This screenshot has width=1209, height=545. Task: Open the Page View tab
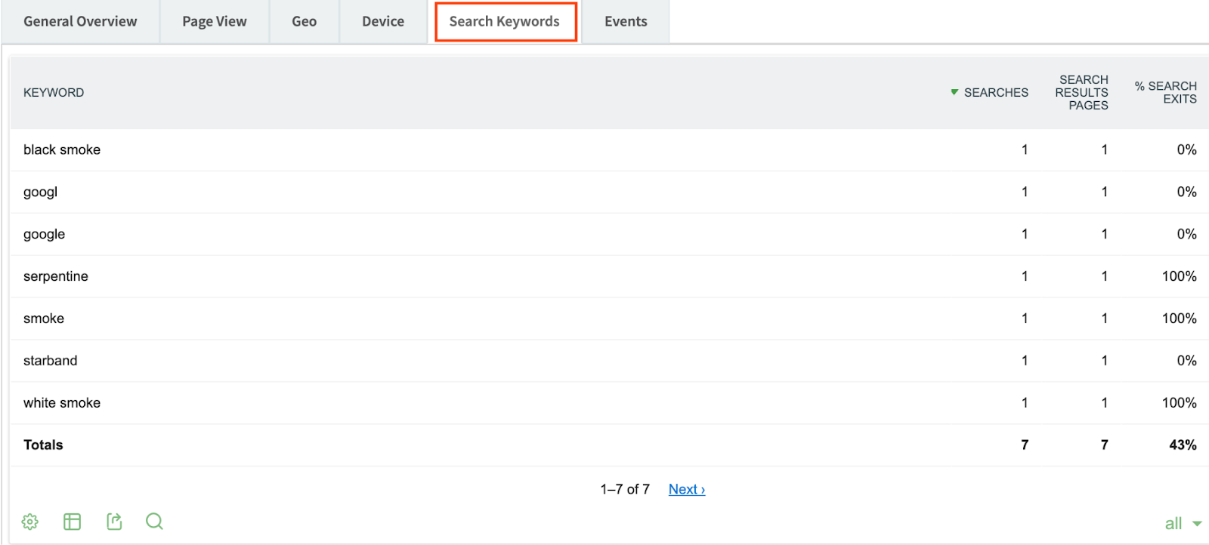pos(215,22)
